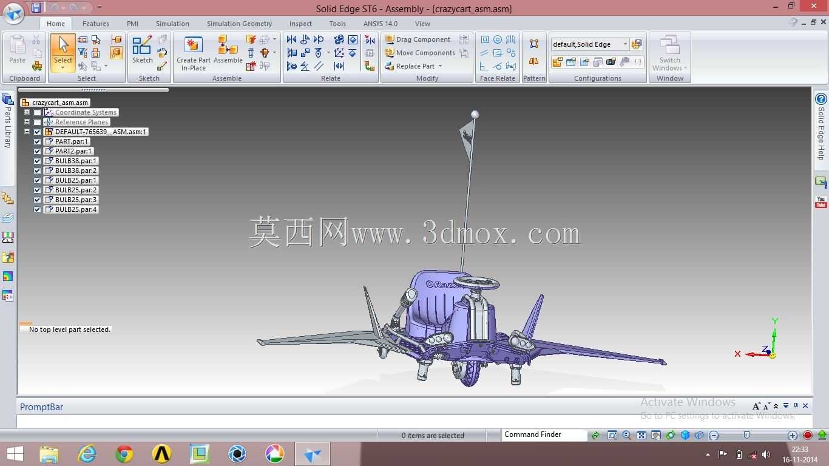Viewport: 829px width, 466px height.
Task: Open the Switch Windows dropdown
Action: [670, 53]
